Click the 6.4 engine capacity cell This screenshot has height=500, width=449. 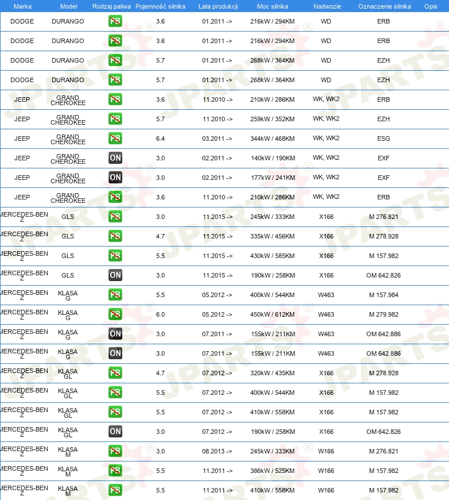coord(160,139)
